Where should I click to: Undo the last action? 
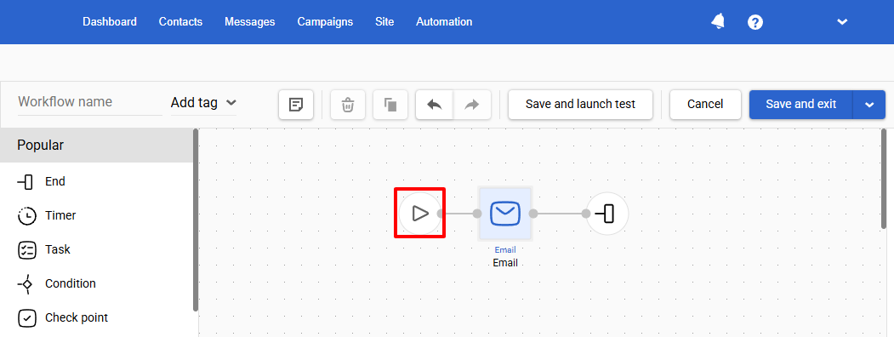point(435,105)
